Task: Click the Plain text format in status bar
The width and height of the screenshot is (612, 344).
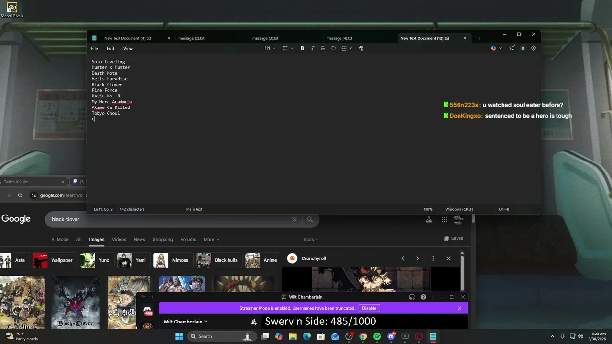Action: click(x=194, y=209)
